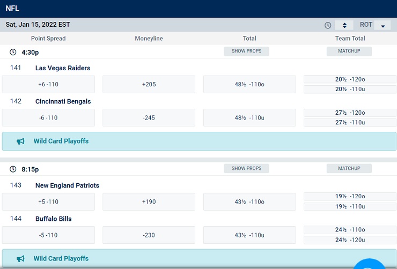Select Bengals point spread -6 -110
This screenshot has width=397, height=269.
(x=48, y=117)
